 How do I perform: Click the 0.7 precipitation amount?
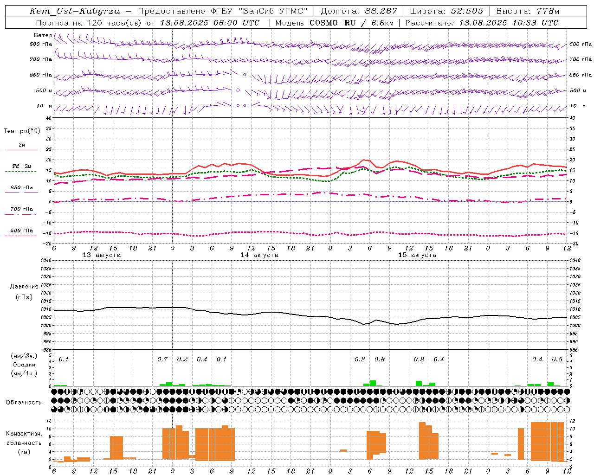pos(162,359)
